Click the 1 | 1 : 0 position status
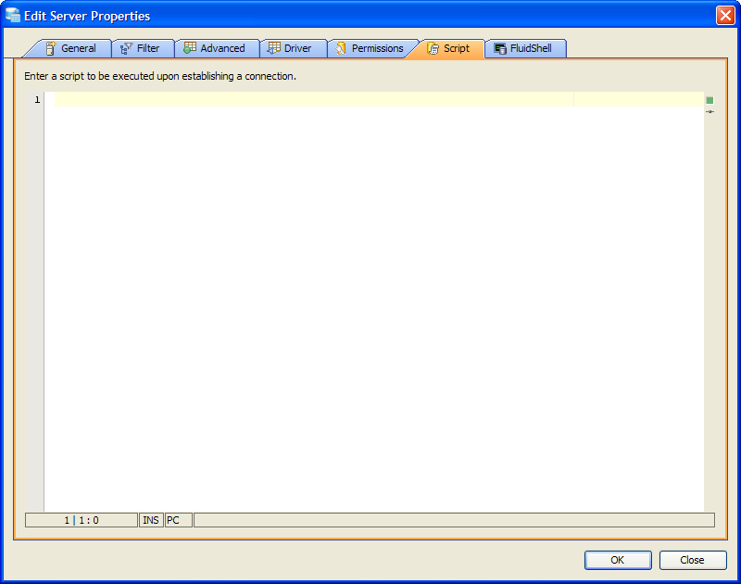 pos(82,520)
